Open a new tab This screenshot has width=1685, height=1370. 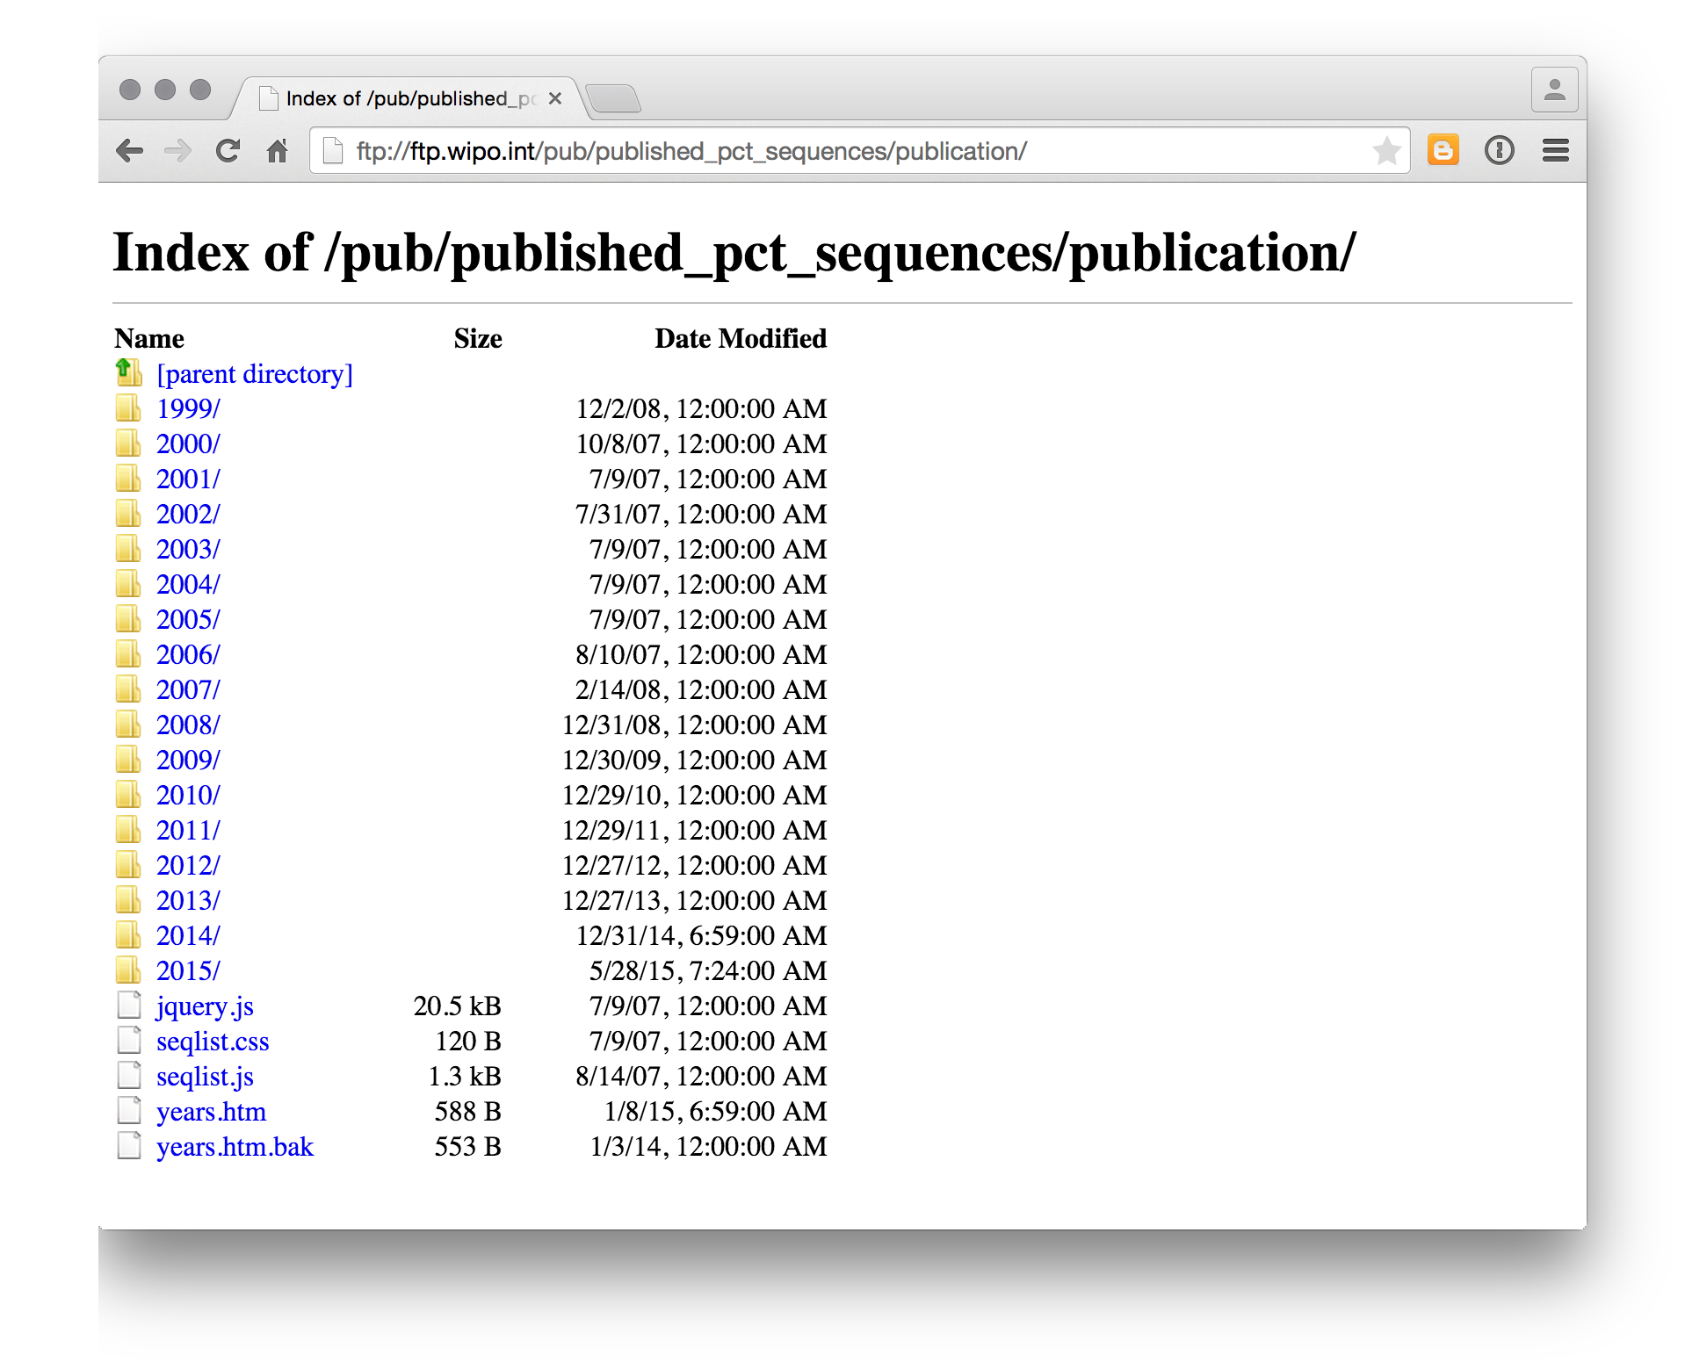613,98
